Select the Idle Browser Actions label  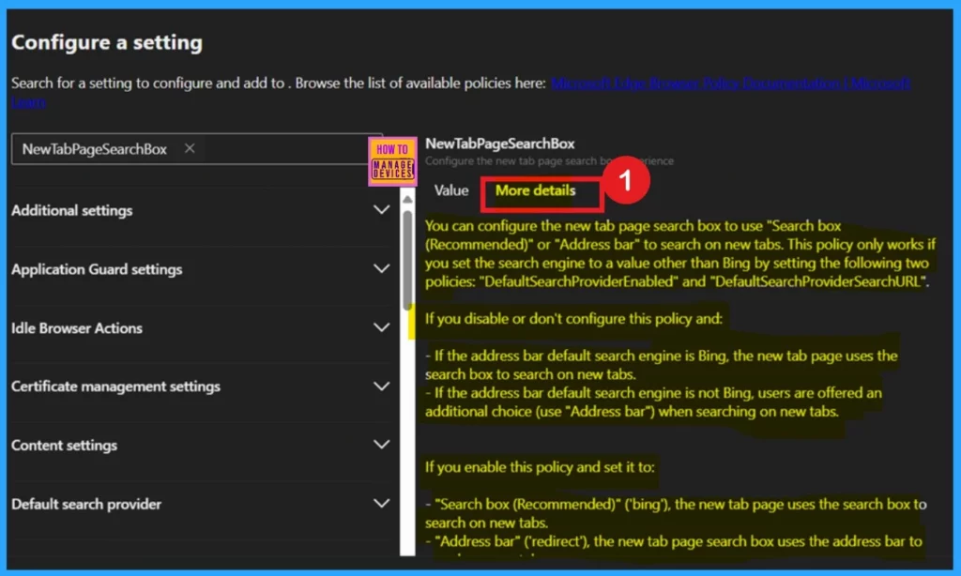[77, 327]
